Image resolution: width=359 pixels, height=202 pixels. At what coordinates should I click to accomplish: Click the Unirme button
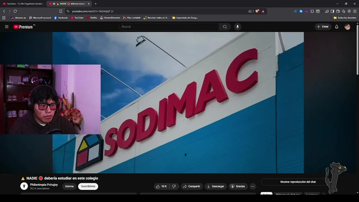click(69, 186)
